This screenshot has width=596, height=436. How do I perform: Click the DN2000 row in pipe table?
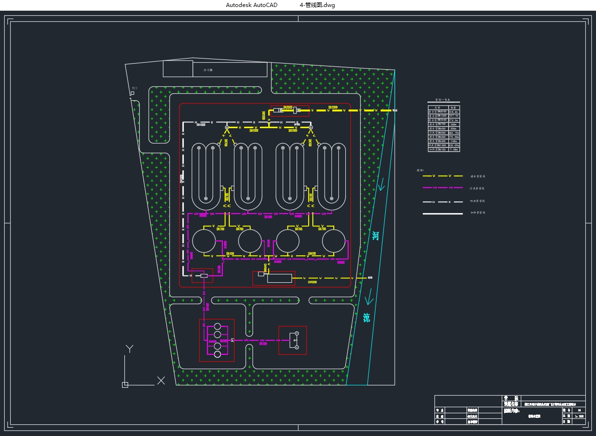coord(444,112)
